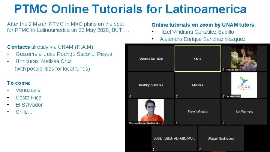Click the Contacts already via UNAM line
Image resolution: width=270 pixels, height=152 pixels.
click(x=51, y=47)
